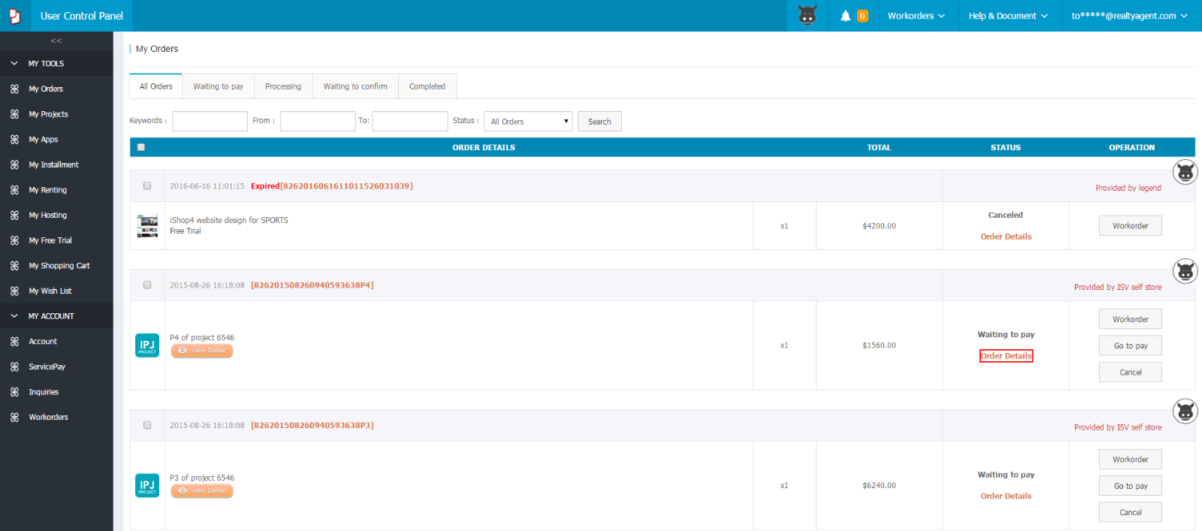
Task: Switch to the All Orders tab
Action: click(156, 86)
